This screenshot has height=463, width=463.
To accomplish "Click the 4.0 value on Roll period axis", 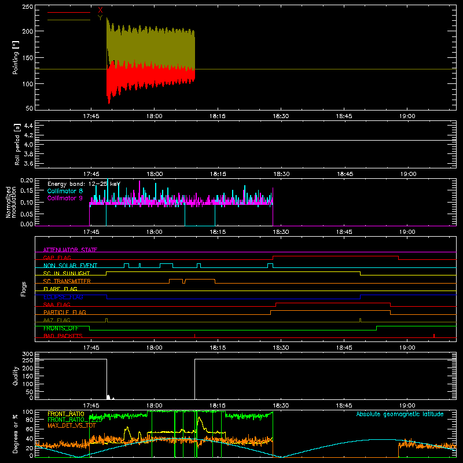I will click(x=28, y=145).
